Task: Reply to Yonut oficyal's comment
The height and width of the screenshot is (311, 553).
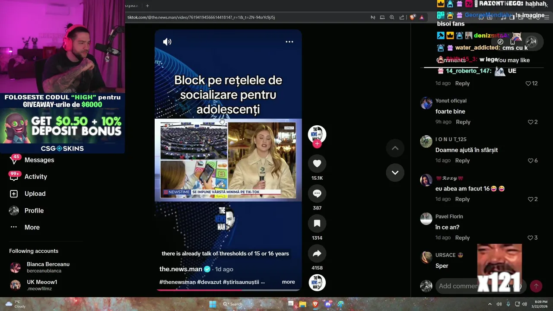Action: [x=463, y=122]
